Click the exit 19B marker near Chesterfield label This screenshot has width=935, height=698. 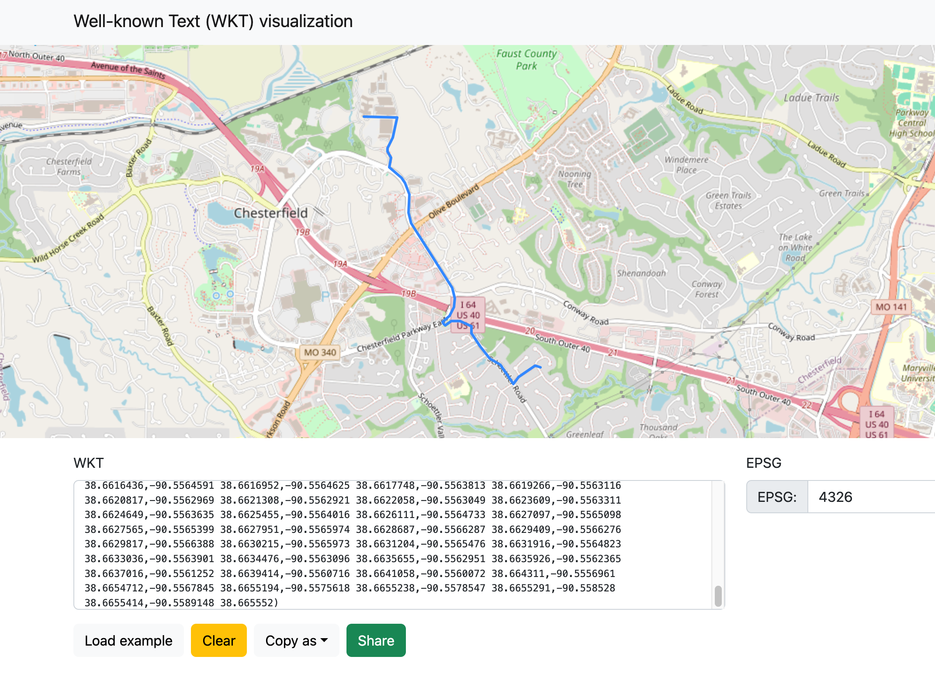[x=302, y=232]
